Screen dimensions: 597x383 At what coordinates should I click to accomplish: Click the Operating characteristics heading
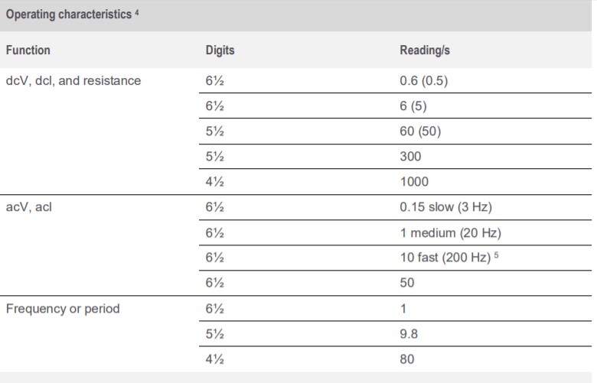[x=69, y=15]
